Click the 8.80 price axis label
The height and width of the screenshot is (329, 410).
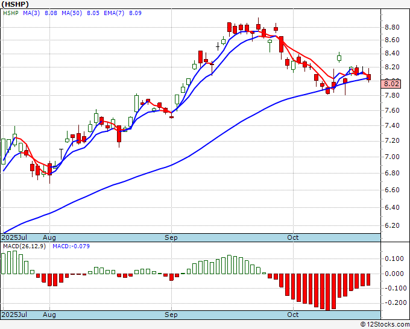[x=392, y=27]
